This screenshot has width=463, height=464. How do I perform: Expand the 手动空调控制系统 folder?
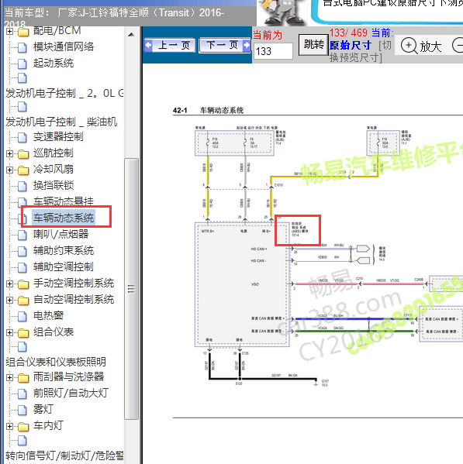pyautogui.click(x=9, y=284)
